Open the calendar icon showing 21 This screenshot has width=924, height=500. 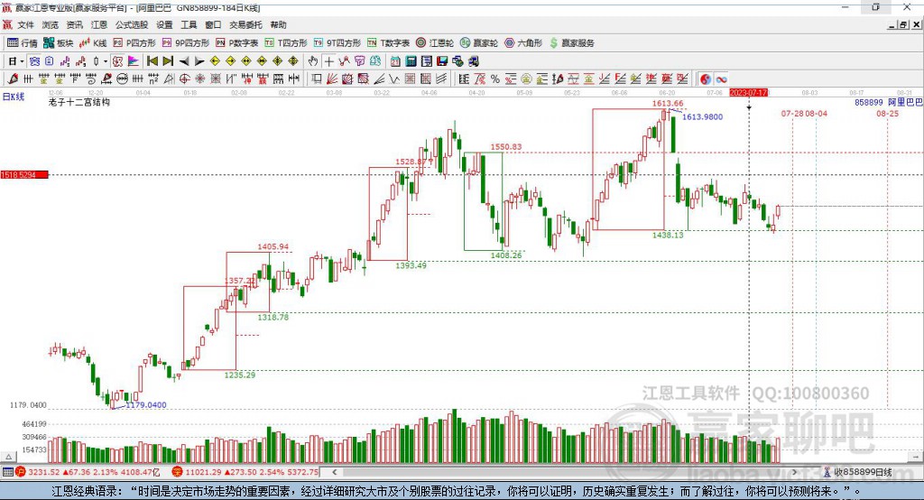395,61
